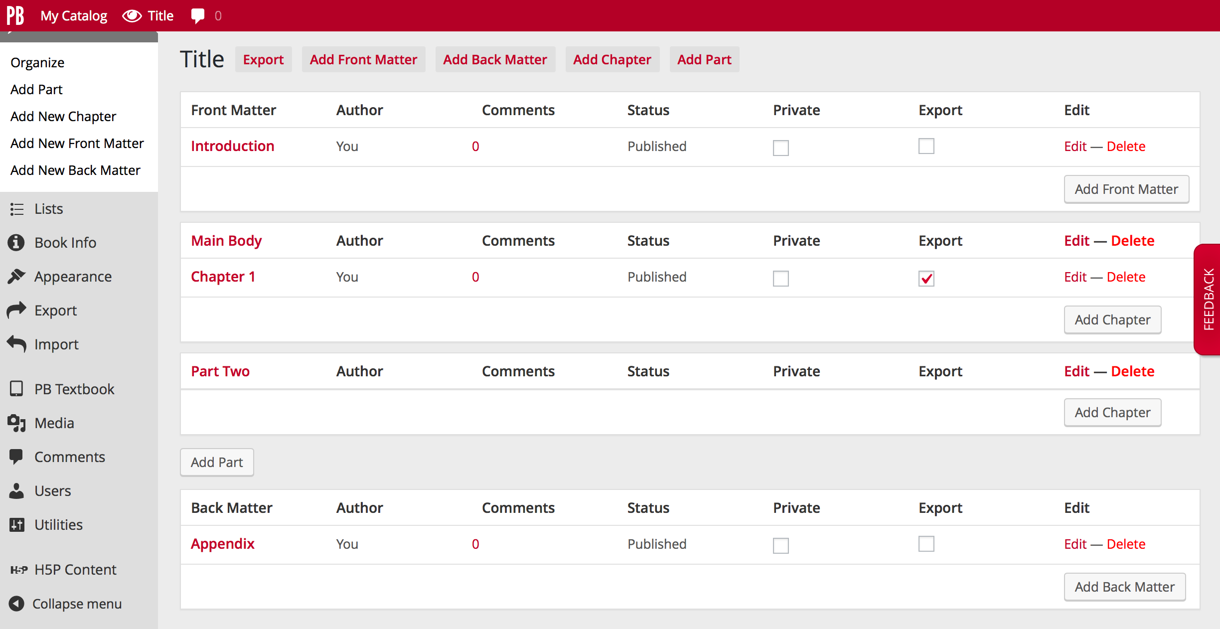
Task: Select Add New Front Matter in sidebar
Action: 77,143
